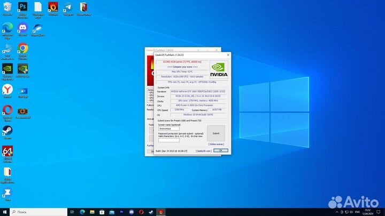Open the Photoshop desktop shortcut
This screenshot has width=385, height=216.
pos(22,7)
